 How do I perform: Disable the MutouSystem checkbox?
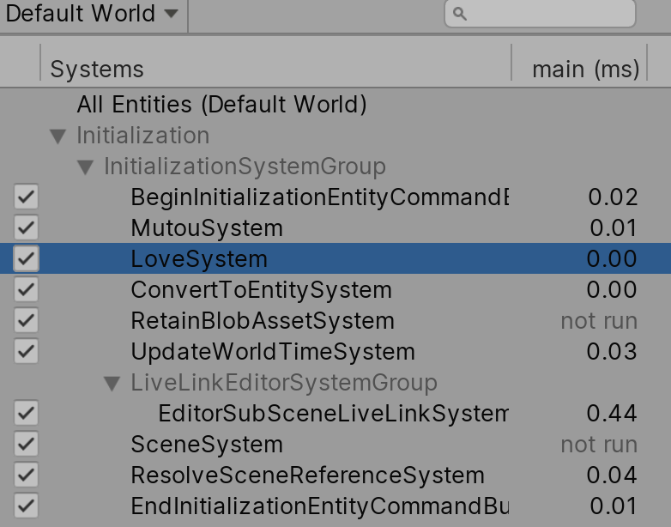click(x=26, y=227)
